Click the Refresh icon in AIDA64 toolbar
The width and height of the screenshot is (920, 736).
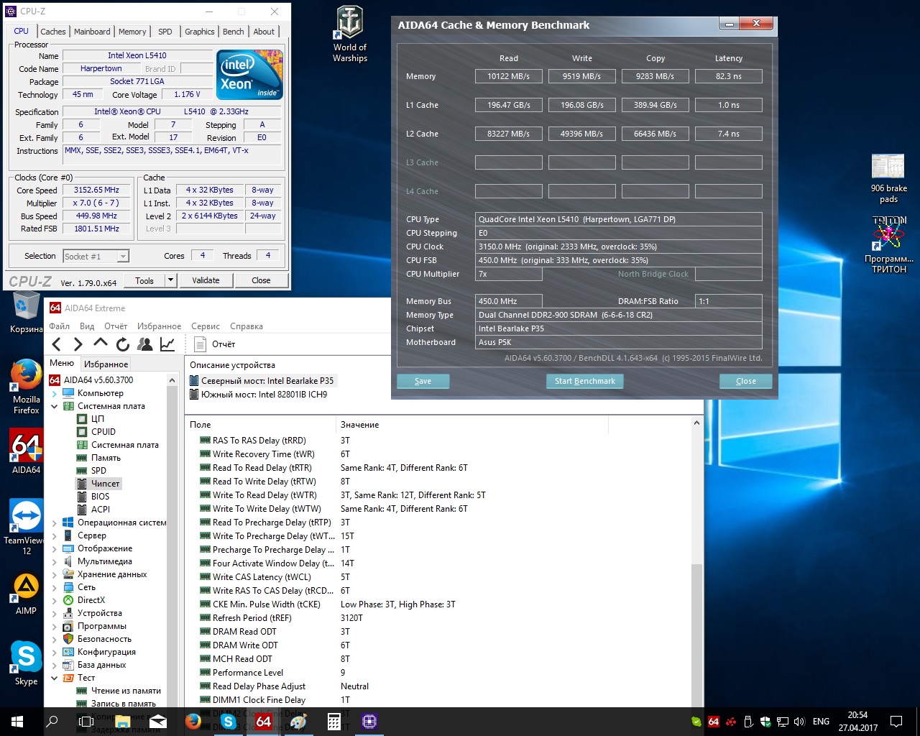123,344
